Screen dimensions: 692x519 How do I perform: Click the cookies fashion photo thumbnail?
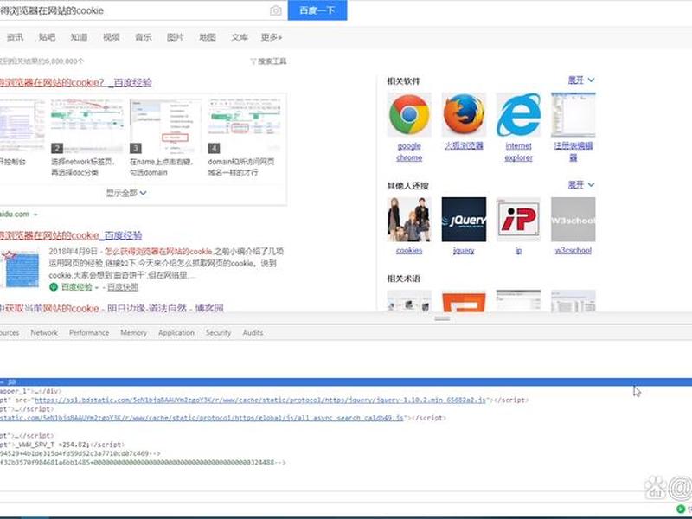[409, 220]
